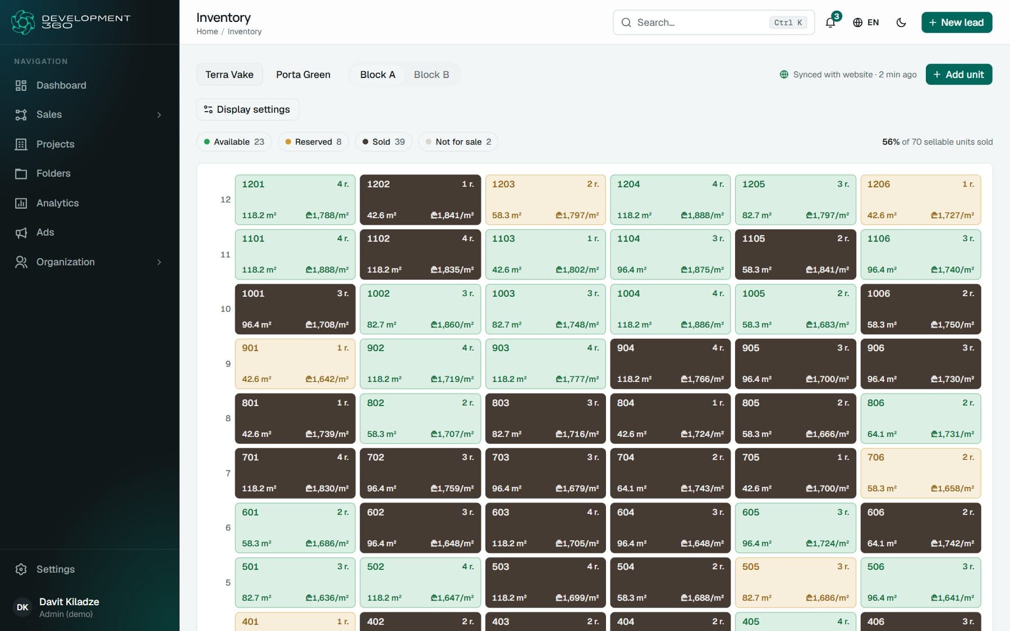Go to Home breadcrumb link
This screenshot has height=631, width=1010.
207,31
